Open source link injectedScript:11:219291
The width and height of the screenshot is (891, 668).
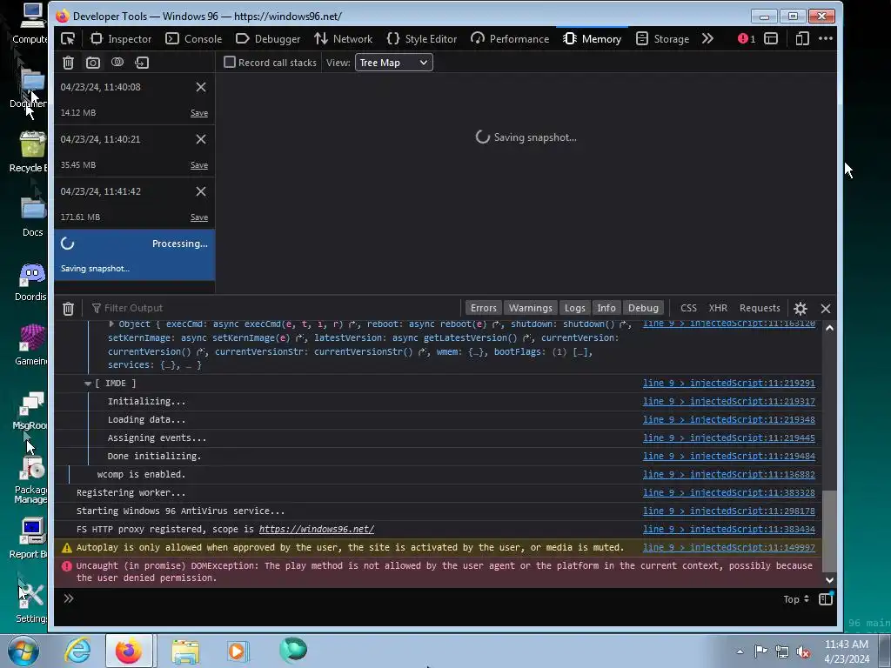729,384
